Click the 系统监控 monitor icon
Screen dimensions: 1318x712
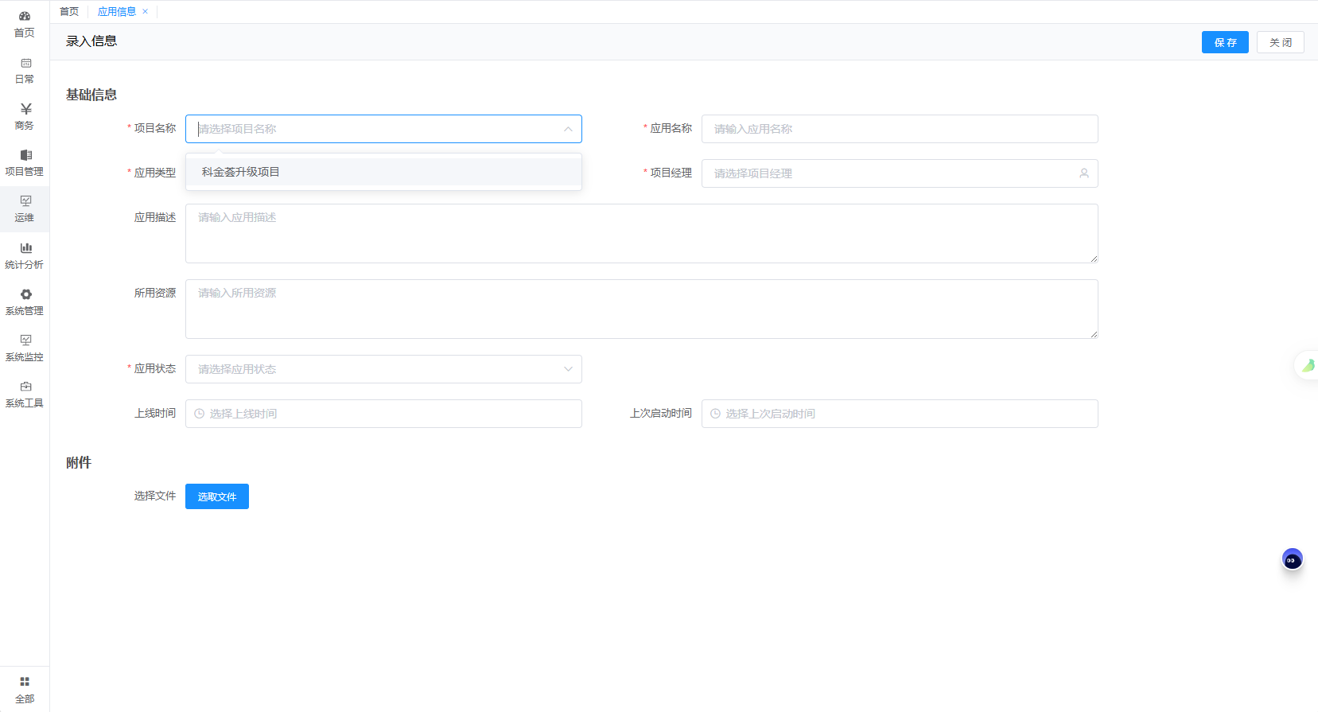(x=25, y=340)
